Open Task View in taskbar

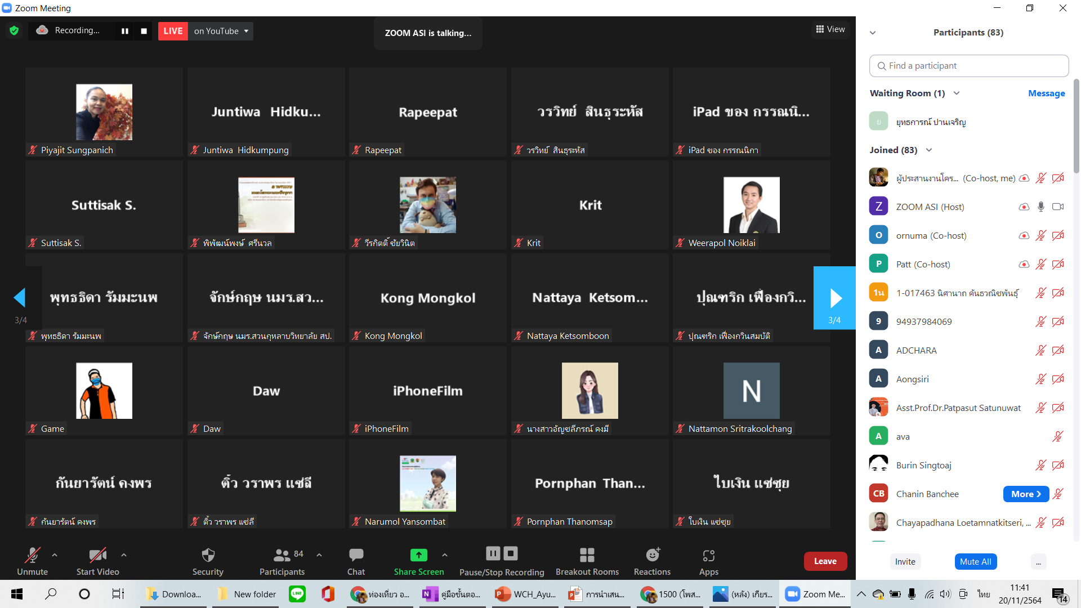(x=118, y=594)
